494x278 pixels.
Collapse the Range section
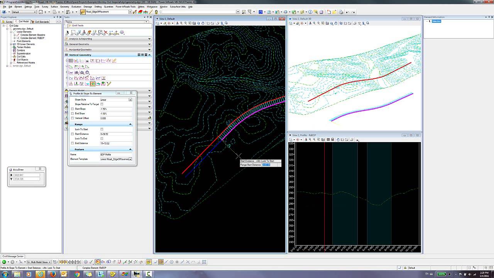point(130,124)
